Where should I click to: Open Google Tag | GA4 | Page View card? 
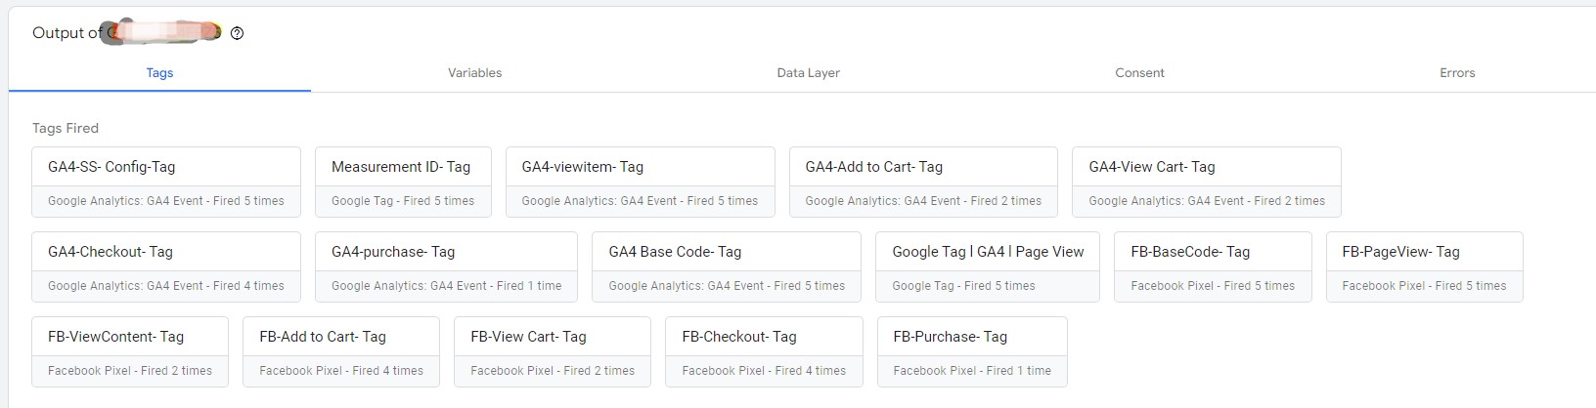(988, 266)
